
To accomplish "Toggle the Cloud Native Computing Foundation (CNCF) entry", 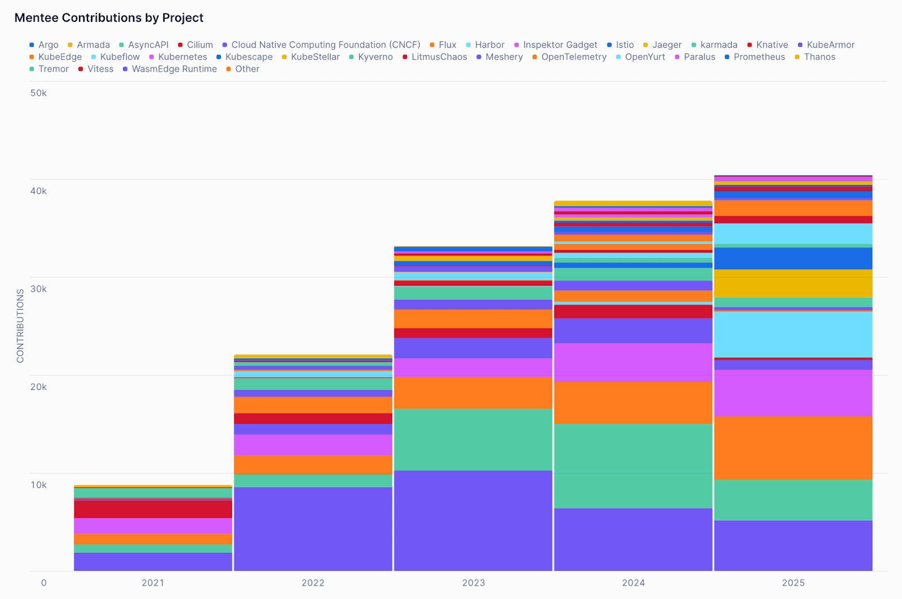I will pyautogui.click(x=224, y=45).
